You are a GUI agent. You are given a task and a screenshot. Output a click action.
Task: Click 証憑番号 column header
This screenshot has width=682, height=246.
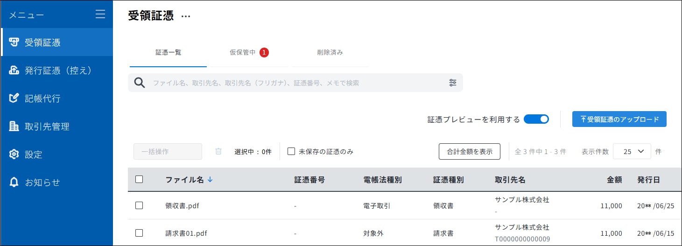309,180
